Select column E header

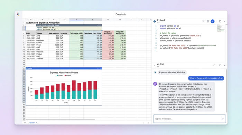point(76,20)
